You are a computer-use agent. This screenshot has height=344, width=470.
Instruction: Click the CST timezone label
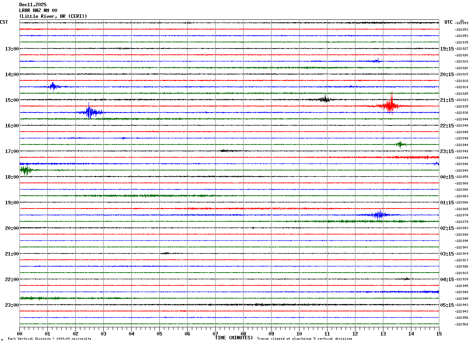point(4,22)
